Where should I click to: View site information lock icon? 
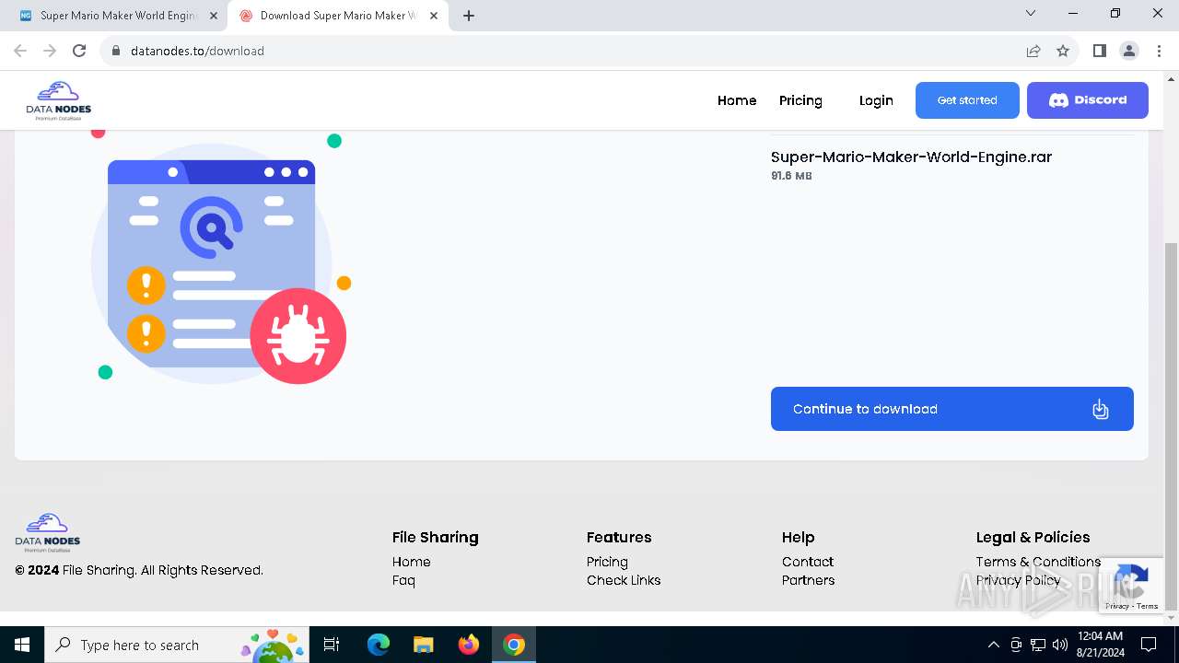pyautogui.click(x=116, y=51)
